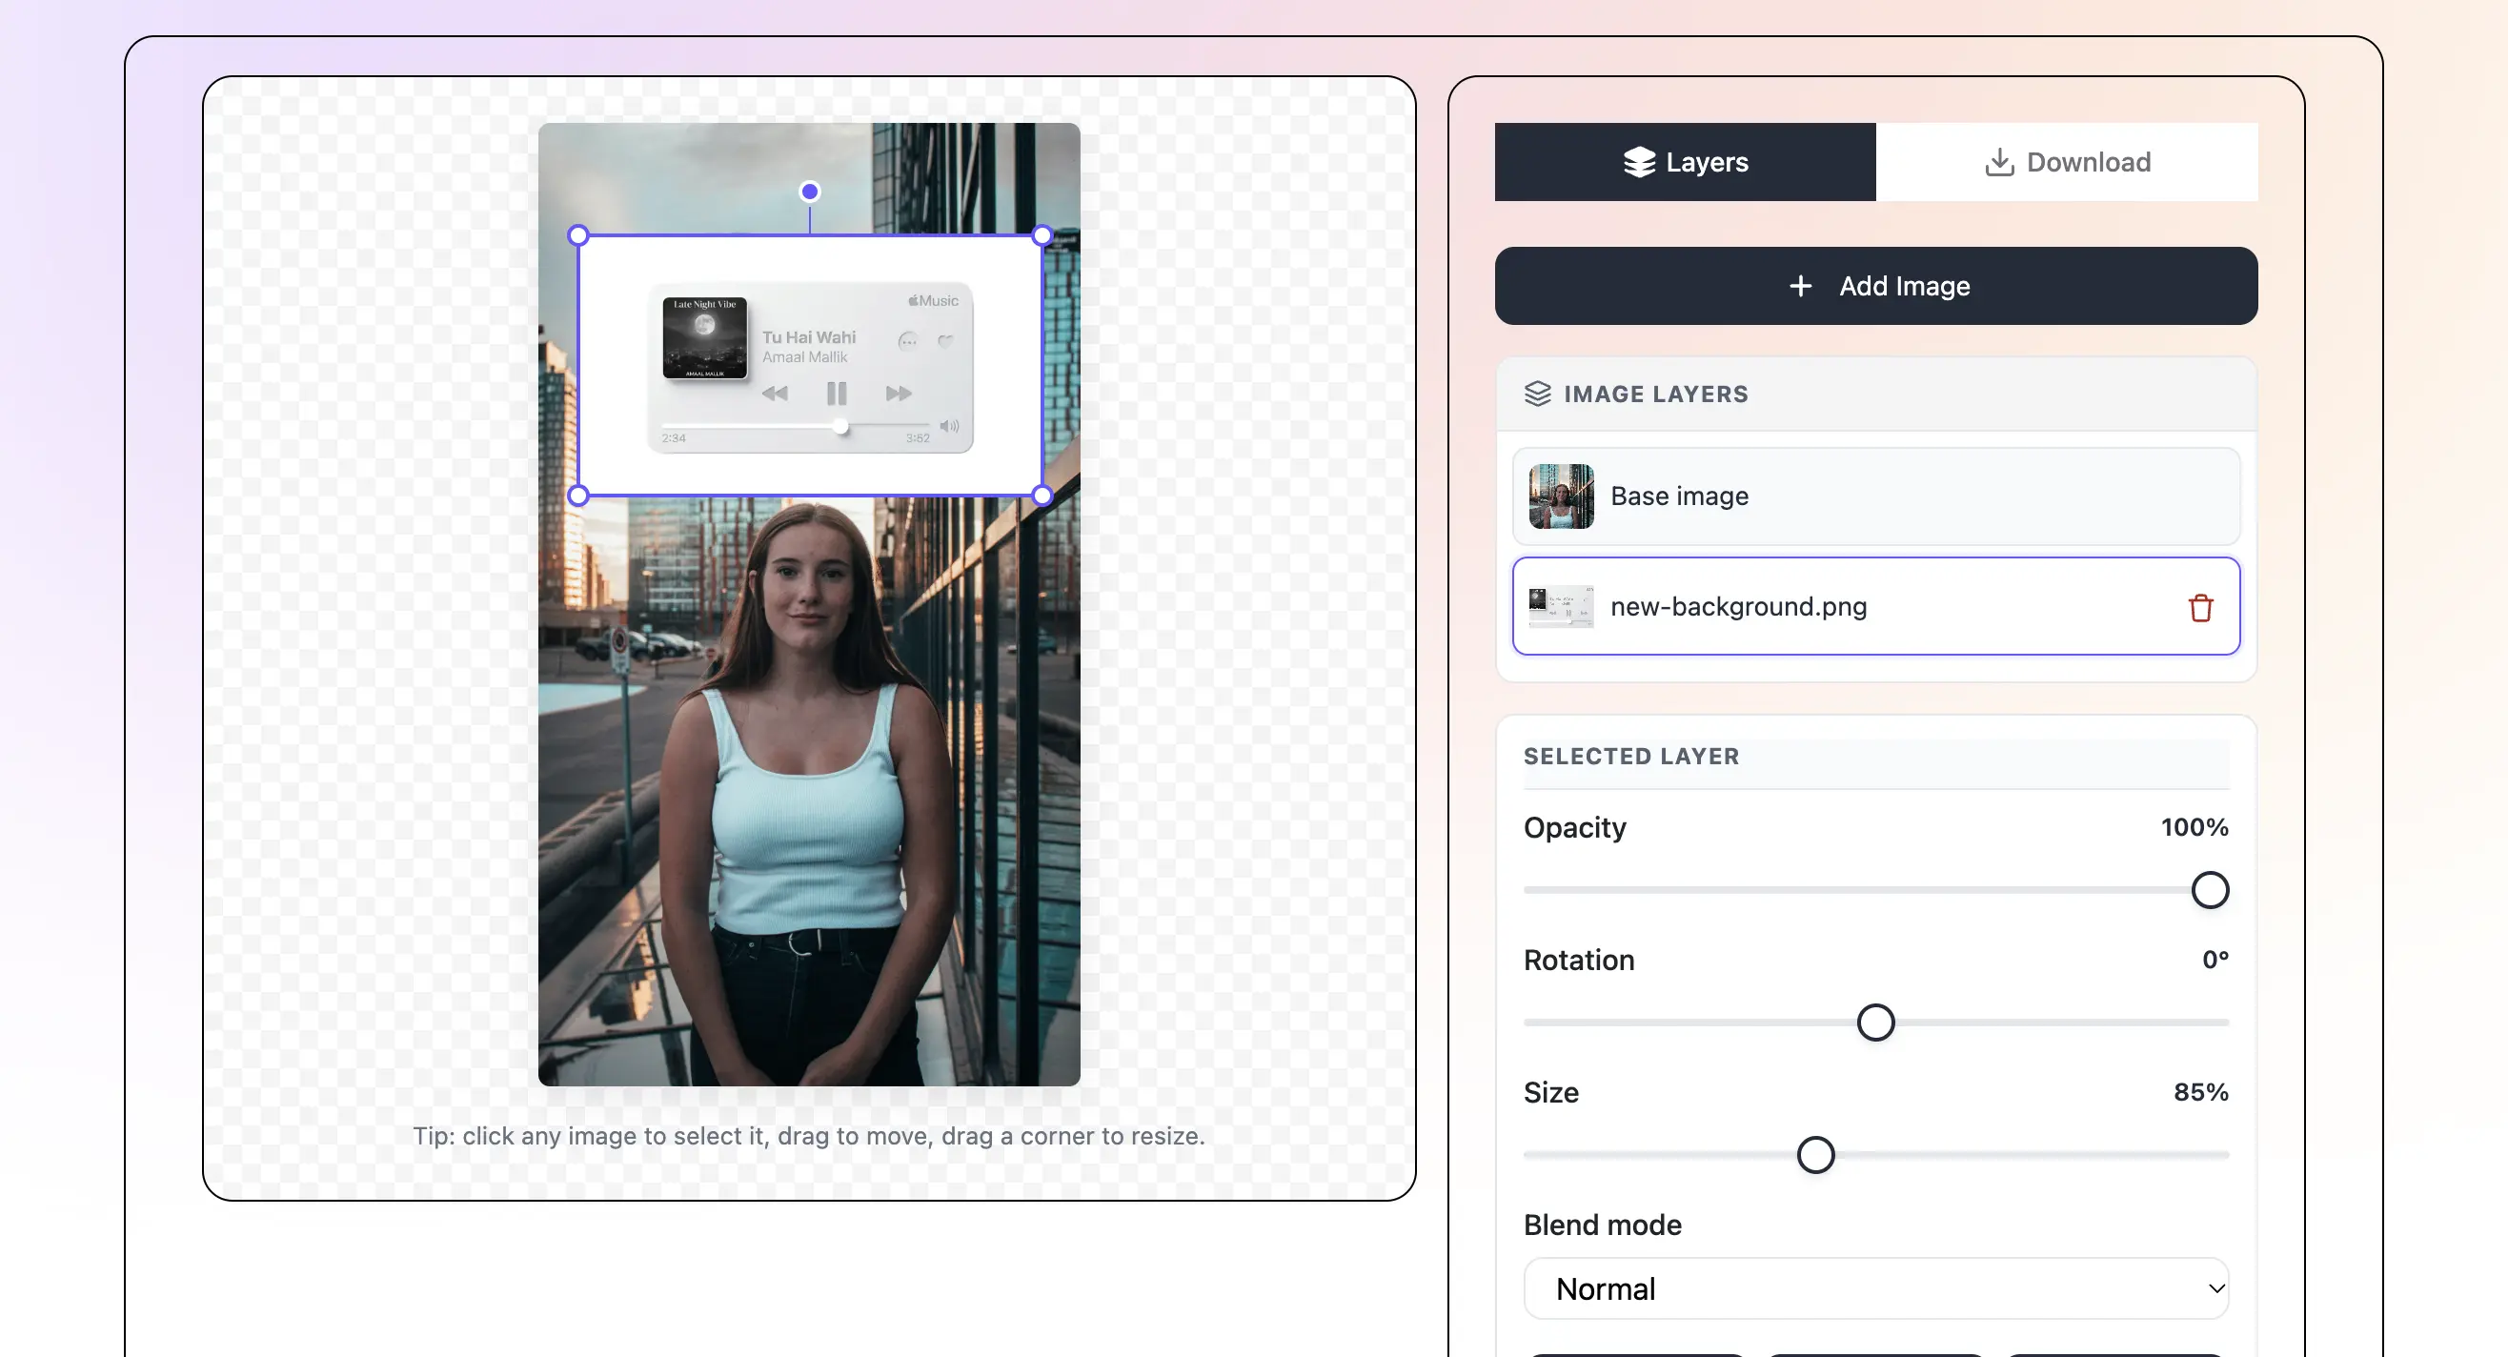
Task: Click the Opacity slider handle
Action: click(2210, 890)
